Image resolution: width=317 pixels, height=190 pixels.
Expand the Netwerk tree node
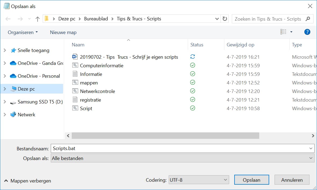pyautogui.click(x=5, y=115)
